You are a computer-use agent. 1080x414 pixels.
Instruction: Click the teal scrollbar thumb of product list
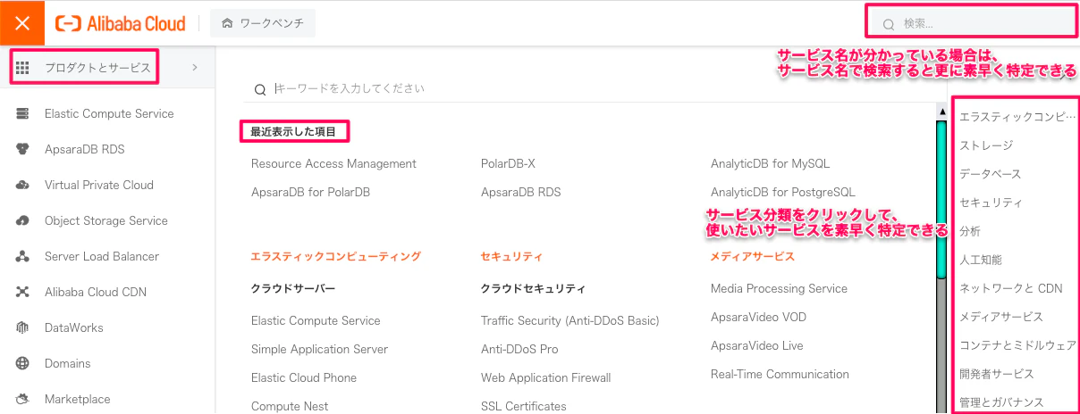click(x=941, y=200)
